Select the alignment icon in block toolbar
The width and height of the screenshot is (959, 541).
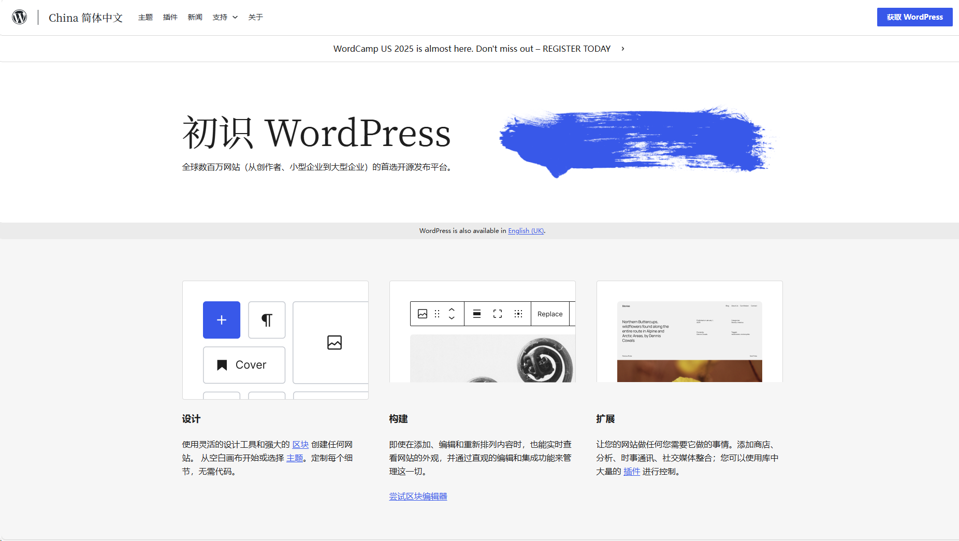tap(476, 314)
